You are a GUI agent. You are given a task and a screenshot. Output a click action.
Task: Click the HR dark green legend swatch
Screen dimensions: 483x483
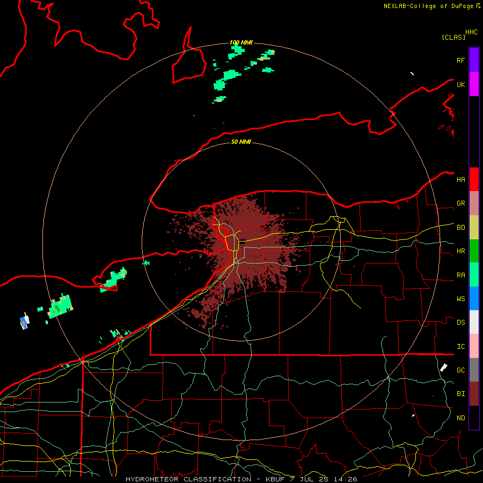coord(474,251)
